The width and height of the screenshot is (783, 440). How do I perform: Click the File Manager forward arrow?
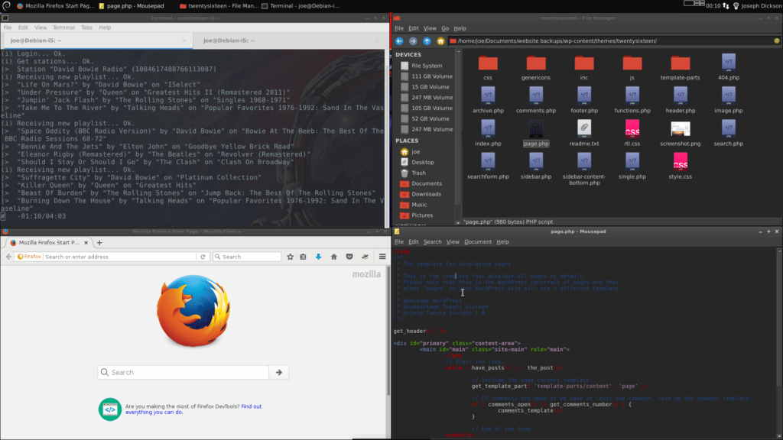pyautogui.click(x=412, y=41)
